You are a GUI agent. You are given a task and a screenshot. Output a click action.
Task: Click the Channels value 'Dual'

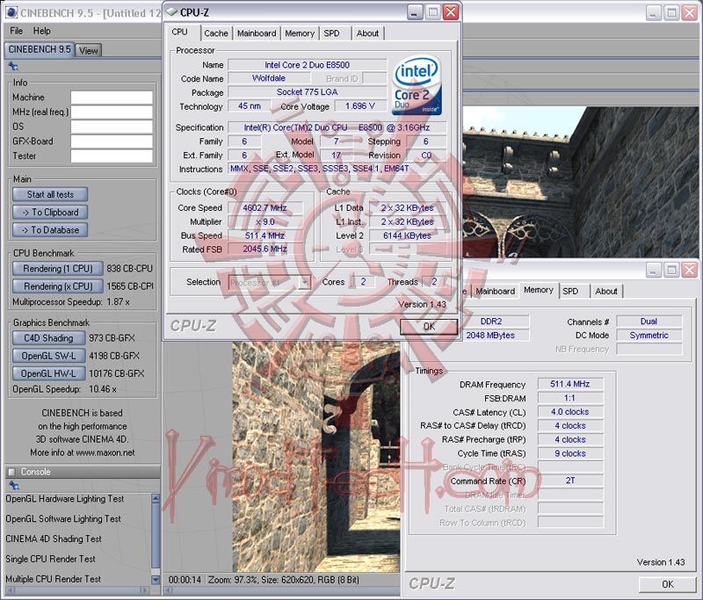tap(649, 322)
